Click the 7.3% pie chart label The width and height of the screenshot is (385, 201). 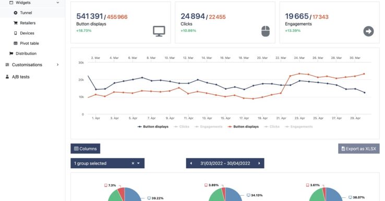click(x=110, y=185)
